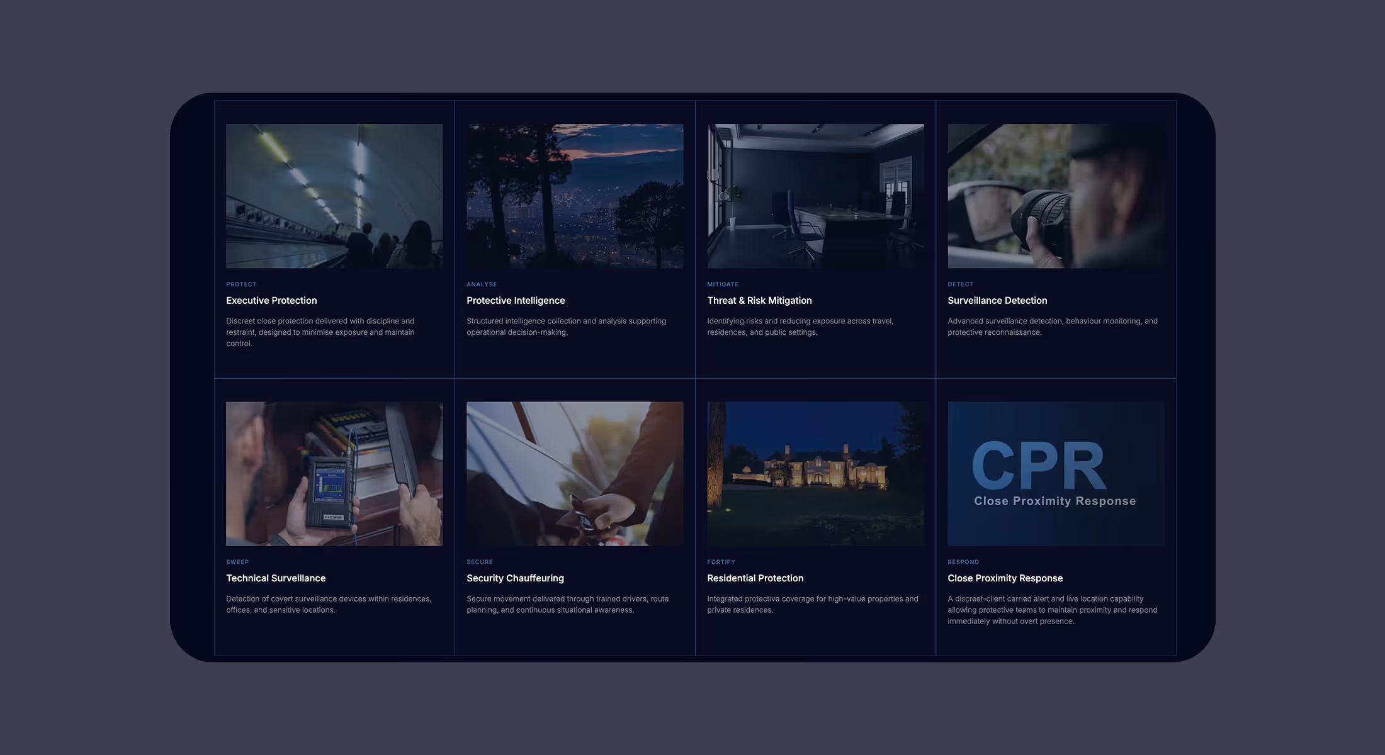Click the Close Proximity Response card heading
1385x755 pixels.
click(x=1005, y=578)
